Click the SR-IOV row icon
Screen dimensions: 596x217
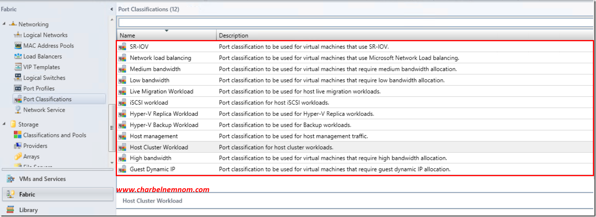pos(123,47)
